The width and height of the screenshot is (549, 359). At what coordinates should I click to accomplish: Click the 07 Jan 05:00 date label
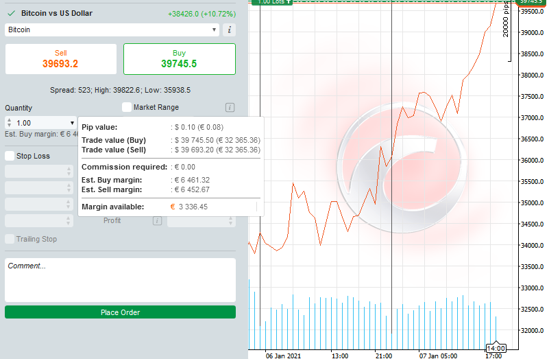pyautogui.click(x=438, y=356)
